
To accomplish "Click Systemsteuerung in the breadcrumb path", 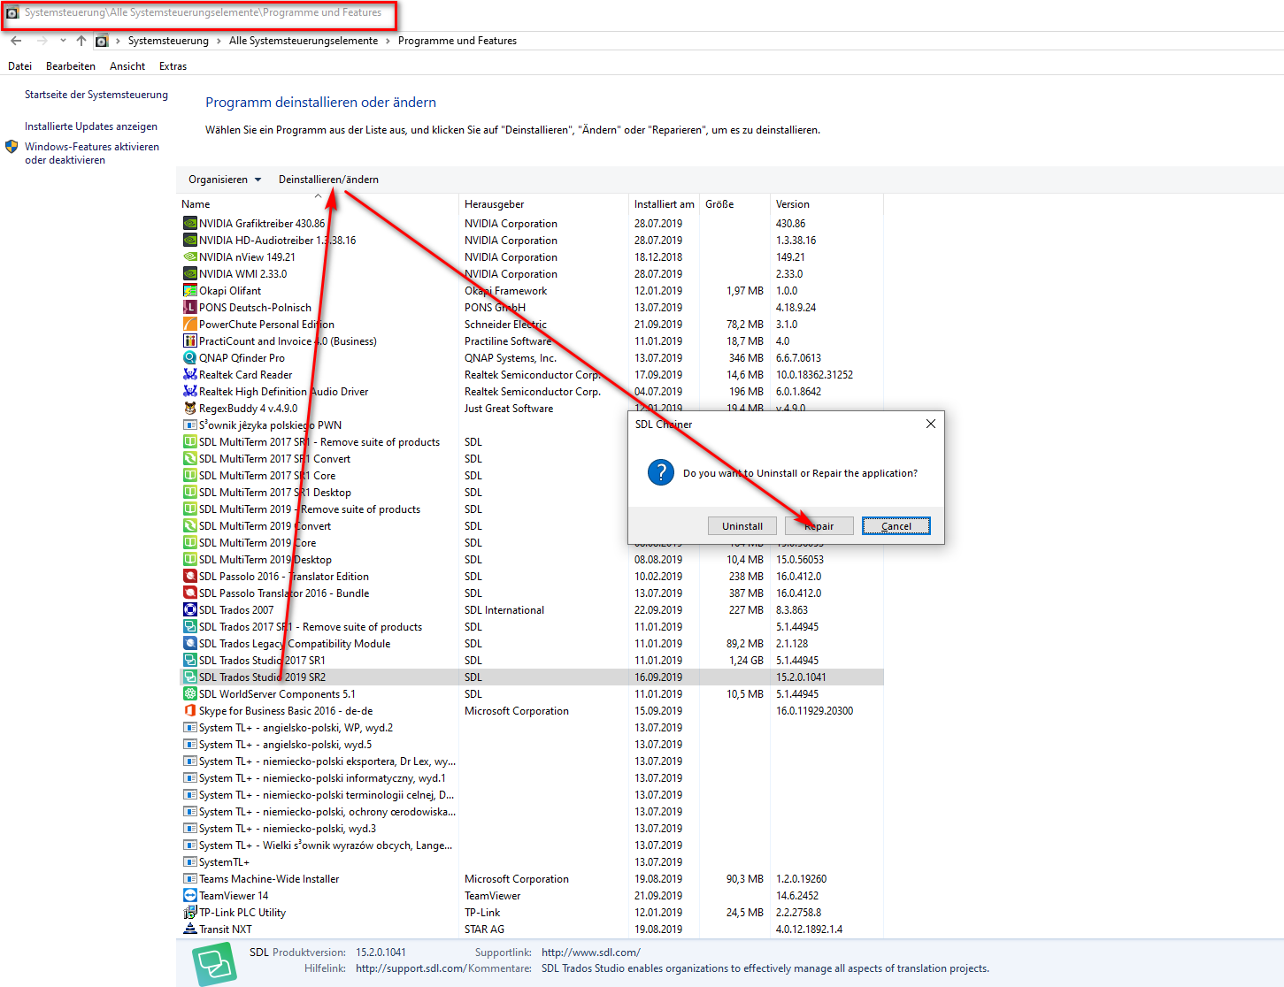I will click(x=168, y=41).
